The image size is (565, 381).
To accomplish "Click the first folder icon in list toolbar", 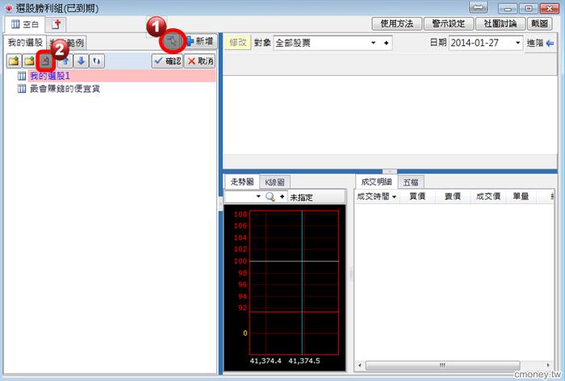I will pos(15,61).
